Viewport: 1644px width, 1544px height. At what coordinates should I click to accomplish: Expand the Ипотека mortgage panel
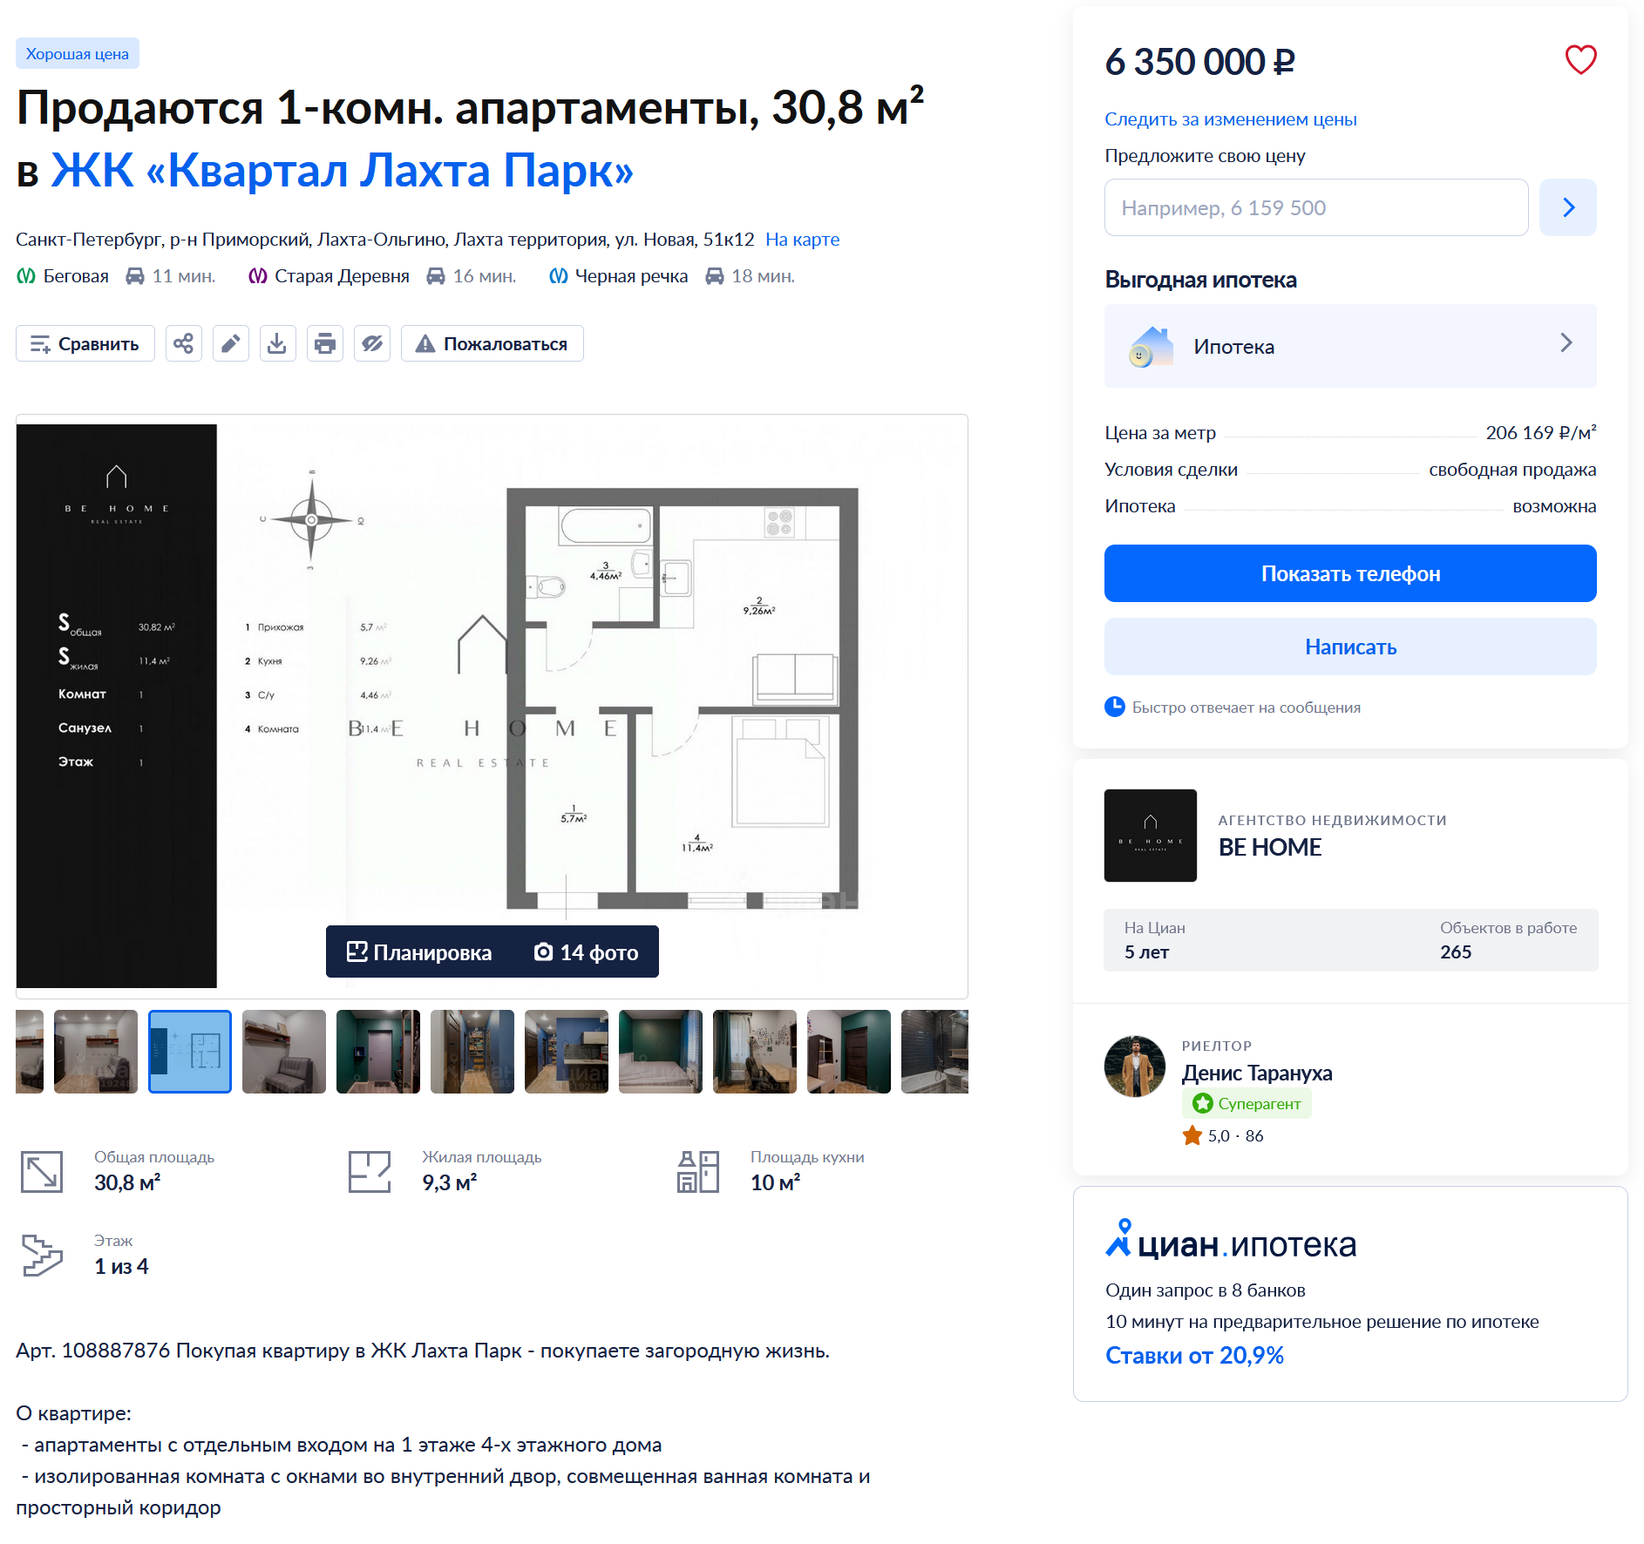[1350, 346]
